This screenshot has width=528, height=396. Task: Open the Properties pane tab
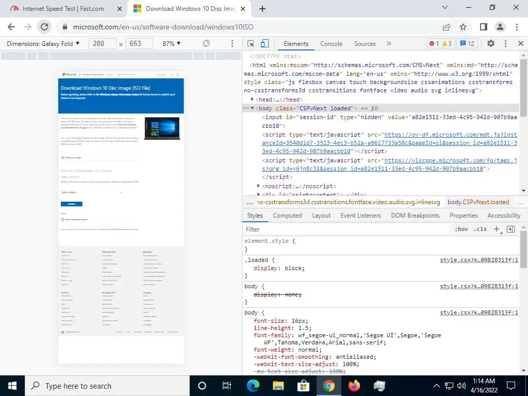[x=464, y=216]
